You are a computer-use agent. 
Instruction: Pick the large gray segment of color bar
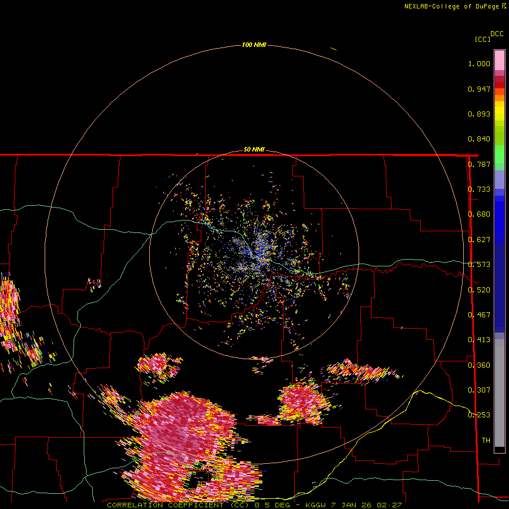tap(499, 393)
